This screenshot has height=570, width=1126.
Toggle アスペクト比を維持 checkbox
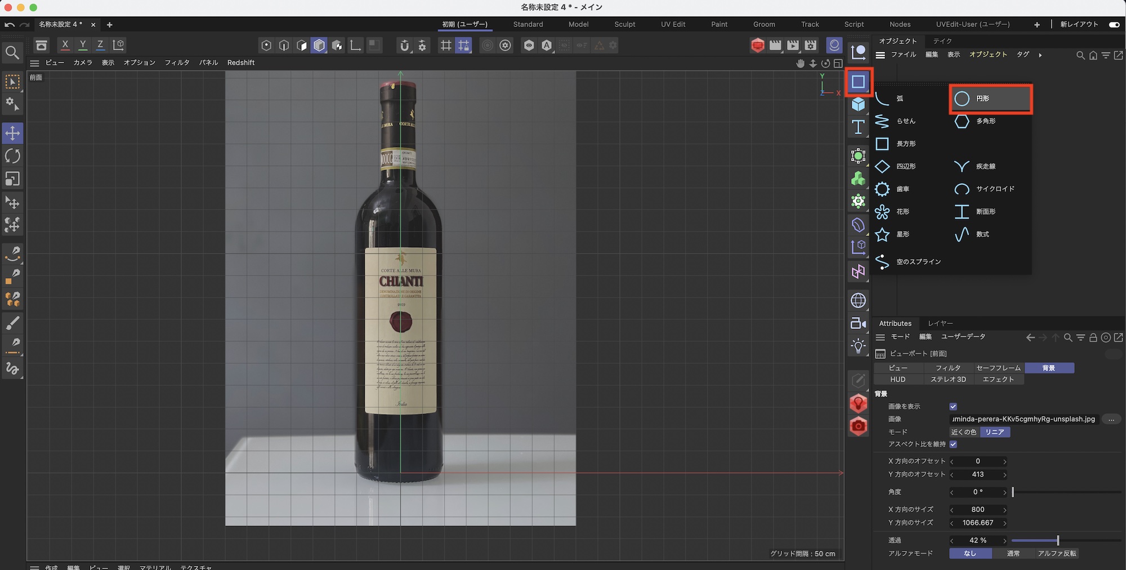point(953,444)
